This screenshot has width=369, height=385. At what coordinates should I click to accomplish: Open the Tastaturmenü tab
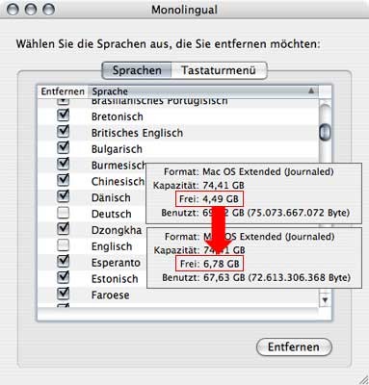coord(219,70)
